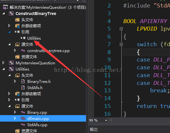Collapse the Utilities project node
170x133 pixels.
click(4, 69)
